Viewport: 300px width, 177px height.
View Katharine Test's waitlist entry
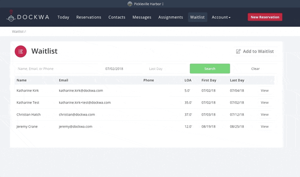click(x=264, y=103)
